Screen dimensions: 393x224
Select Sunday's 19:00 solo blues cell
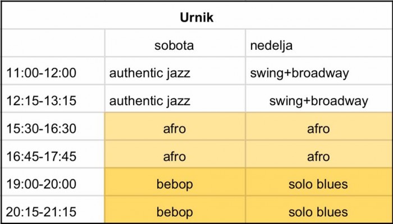[318, 182]
